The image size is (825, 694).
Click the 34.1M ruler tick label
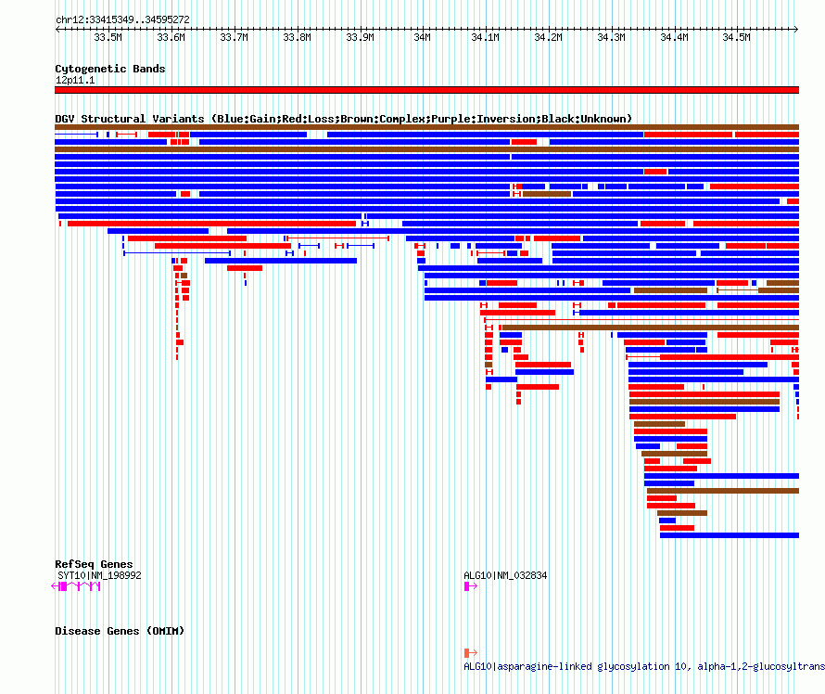(x=485, y=37)
